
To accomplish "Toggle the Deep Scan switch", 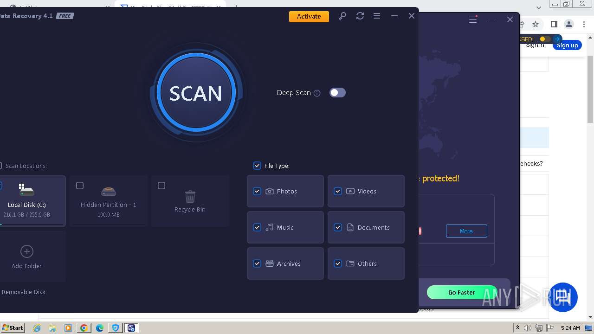I will 337,93.
